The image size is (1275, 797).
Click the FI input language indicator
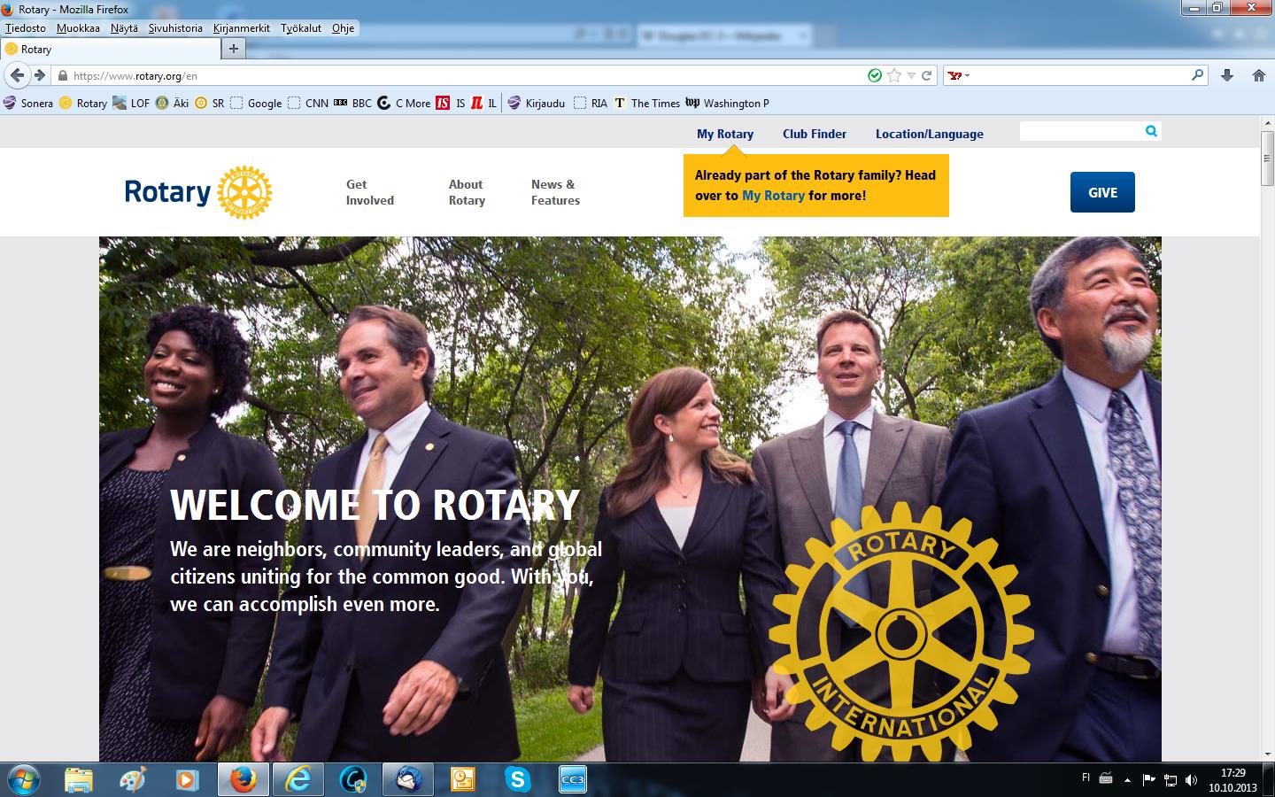tap(1086, 778)
